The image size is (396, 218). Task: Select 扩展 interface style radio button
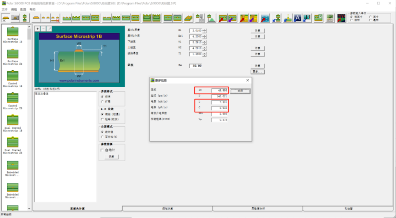pyautogui.click(x=102, y=102)
